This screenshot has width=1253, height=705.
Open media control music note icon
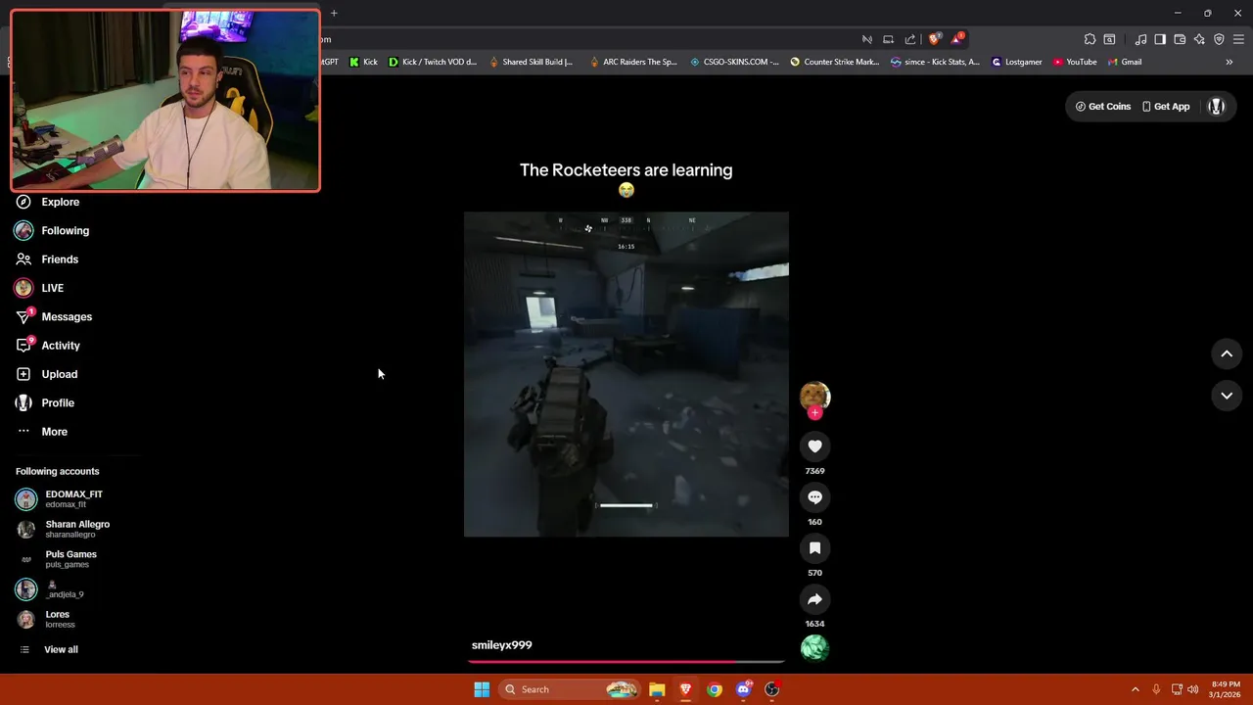(1140, 39)
